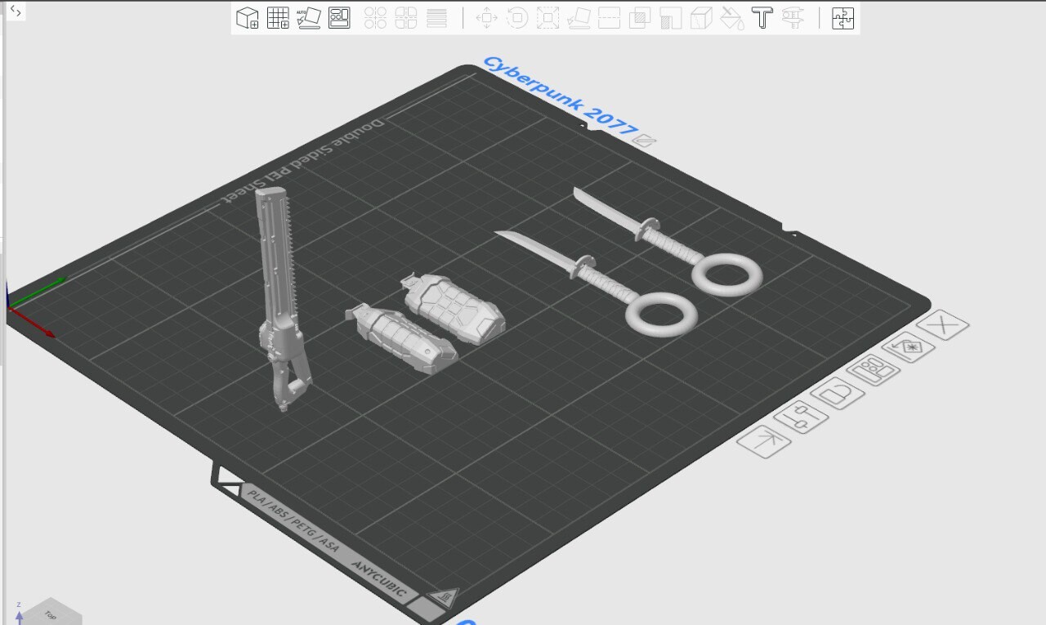Select the Rotate gizmo tool
This screenshot has width=1046, height=625.
click(517, 18)
